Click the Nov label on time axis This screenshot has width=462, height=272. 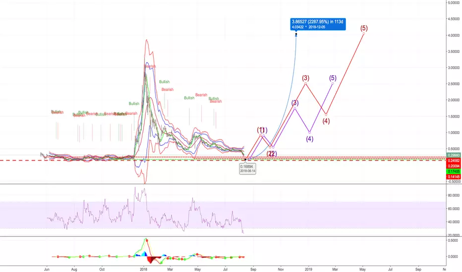point(281,269)
